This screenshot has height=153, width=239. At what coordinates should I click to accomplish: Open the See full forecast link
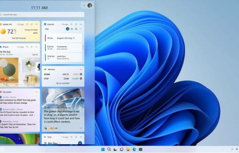[x=19, y=38]
